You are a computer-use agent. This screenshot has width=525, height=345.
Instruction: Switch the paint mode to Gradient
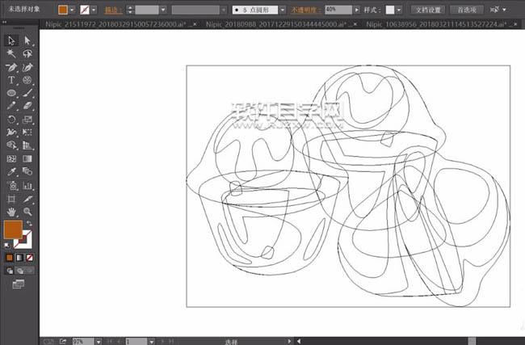coord(20,258)
